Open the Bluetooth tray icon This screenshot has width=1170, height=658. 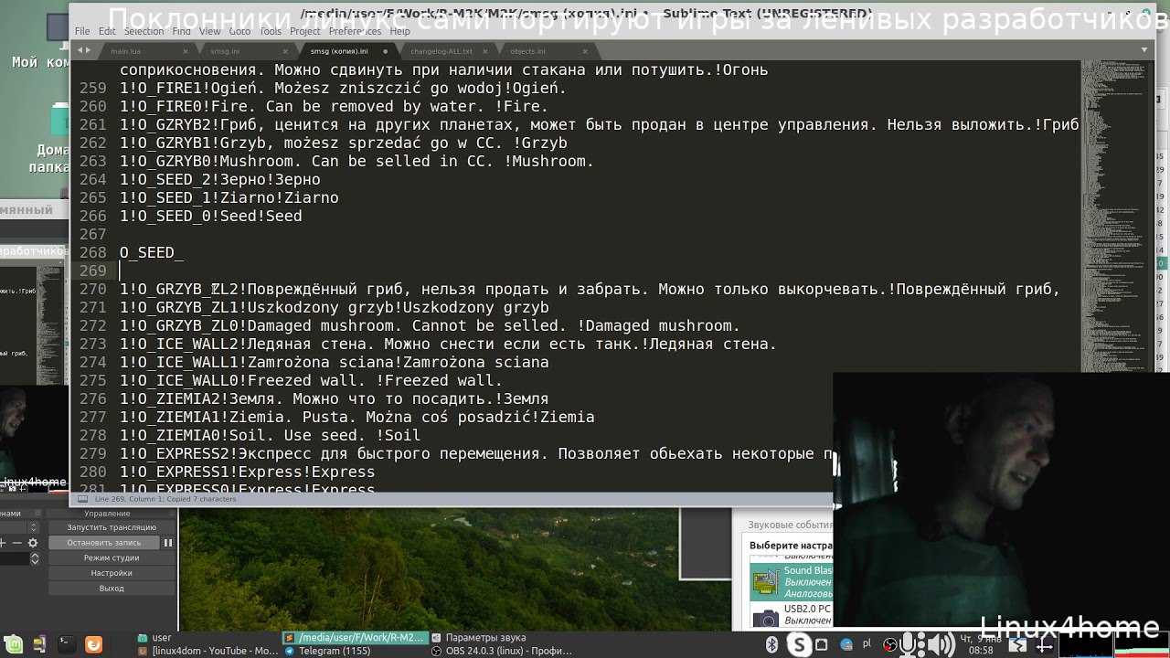pos(771,645)
